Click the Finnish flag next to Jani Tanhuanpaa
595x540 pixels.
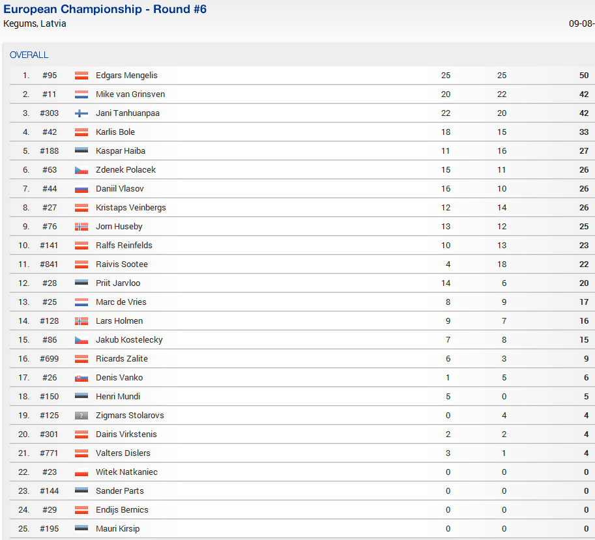click(x=81, y=113)
